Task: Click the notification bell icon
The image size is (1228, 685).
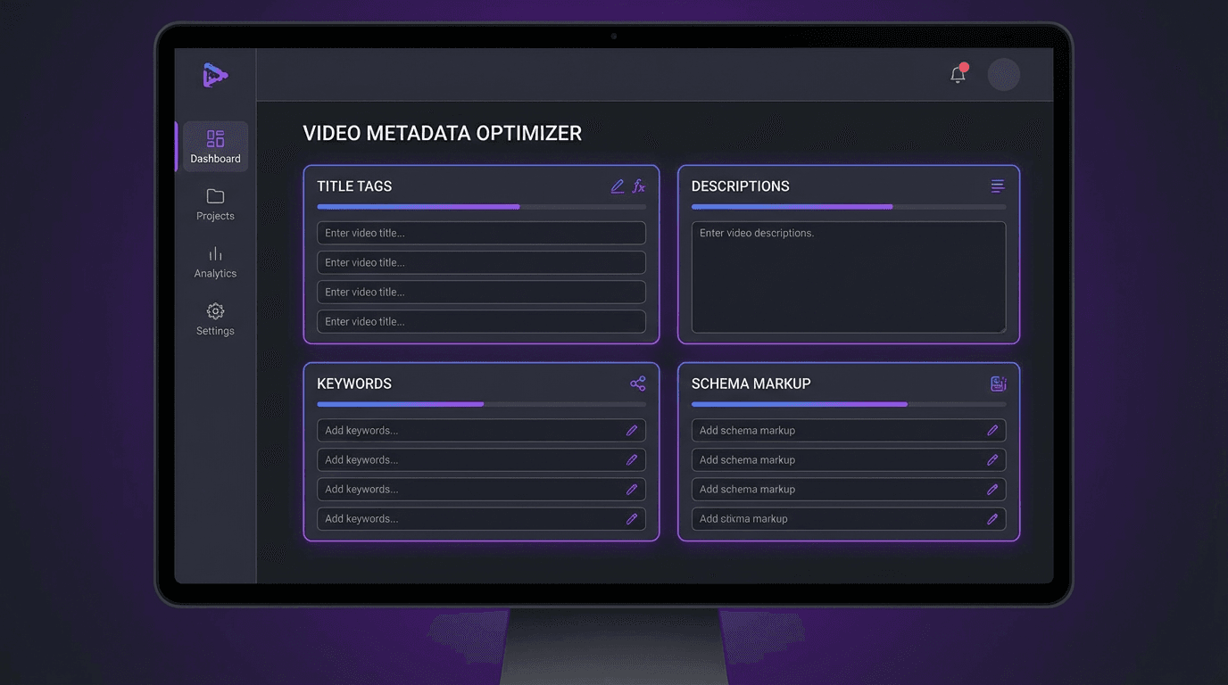Action: [958, 75]
